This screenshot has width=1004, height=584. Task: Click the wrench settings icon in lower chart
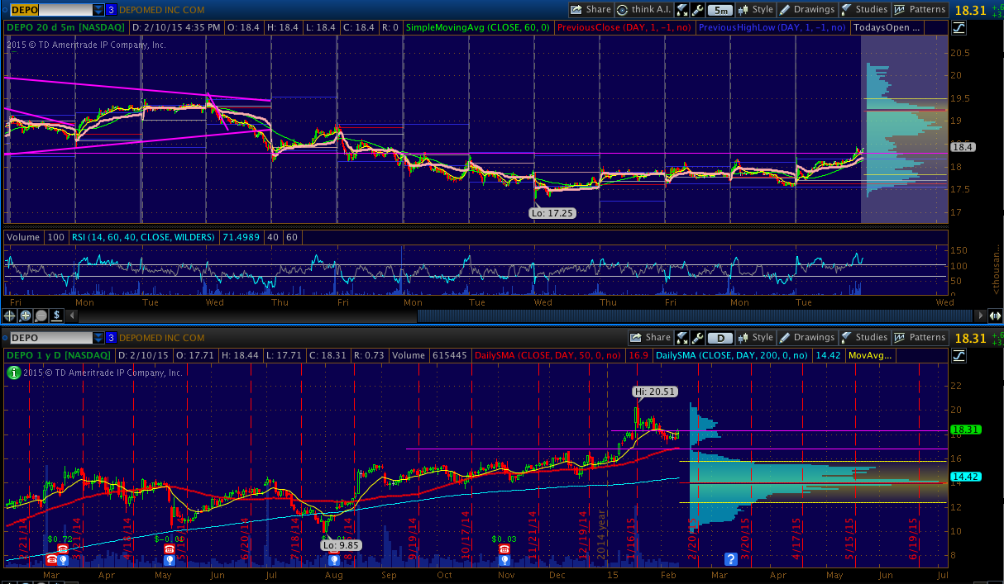pos(697,337)
